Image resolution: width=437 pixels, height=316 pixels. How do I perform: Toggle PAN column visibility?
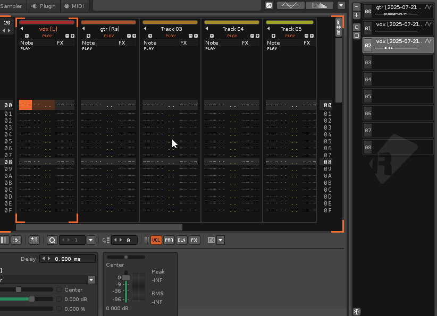(x=169, y=240)
